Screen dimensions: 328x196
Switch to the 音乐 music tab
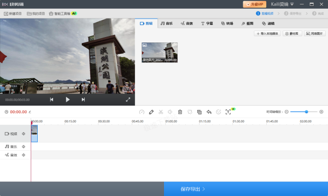tap(167, 23)
